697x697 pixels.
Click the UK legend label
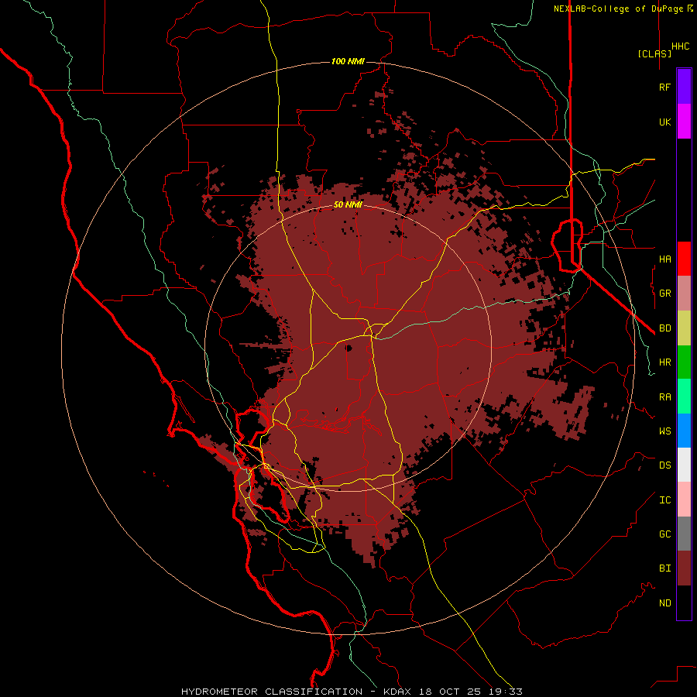[664, 122]
